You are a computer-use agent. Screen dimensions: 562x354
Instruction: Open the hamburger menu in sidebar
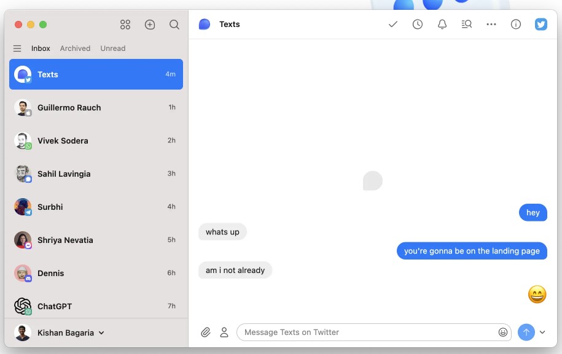(17, 48)
